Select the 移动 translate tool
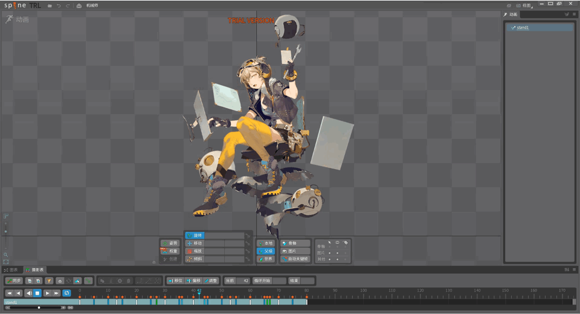The height and width of the screenshot is (314, 580). [x=195, y=243]
